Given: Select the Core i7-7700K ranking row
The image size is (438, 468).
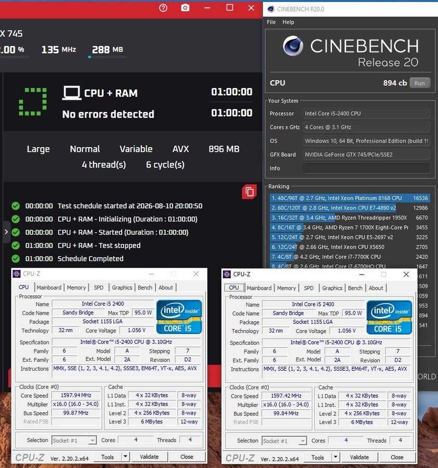Looking at the screenshot, I should coord(349,257).
